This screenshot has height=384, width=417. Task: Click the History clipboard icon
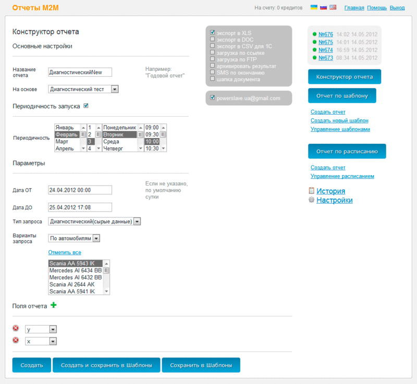point(311,190)
